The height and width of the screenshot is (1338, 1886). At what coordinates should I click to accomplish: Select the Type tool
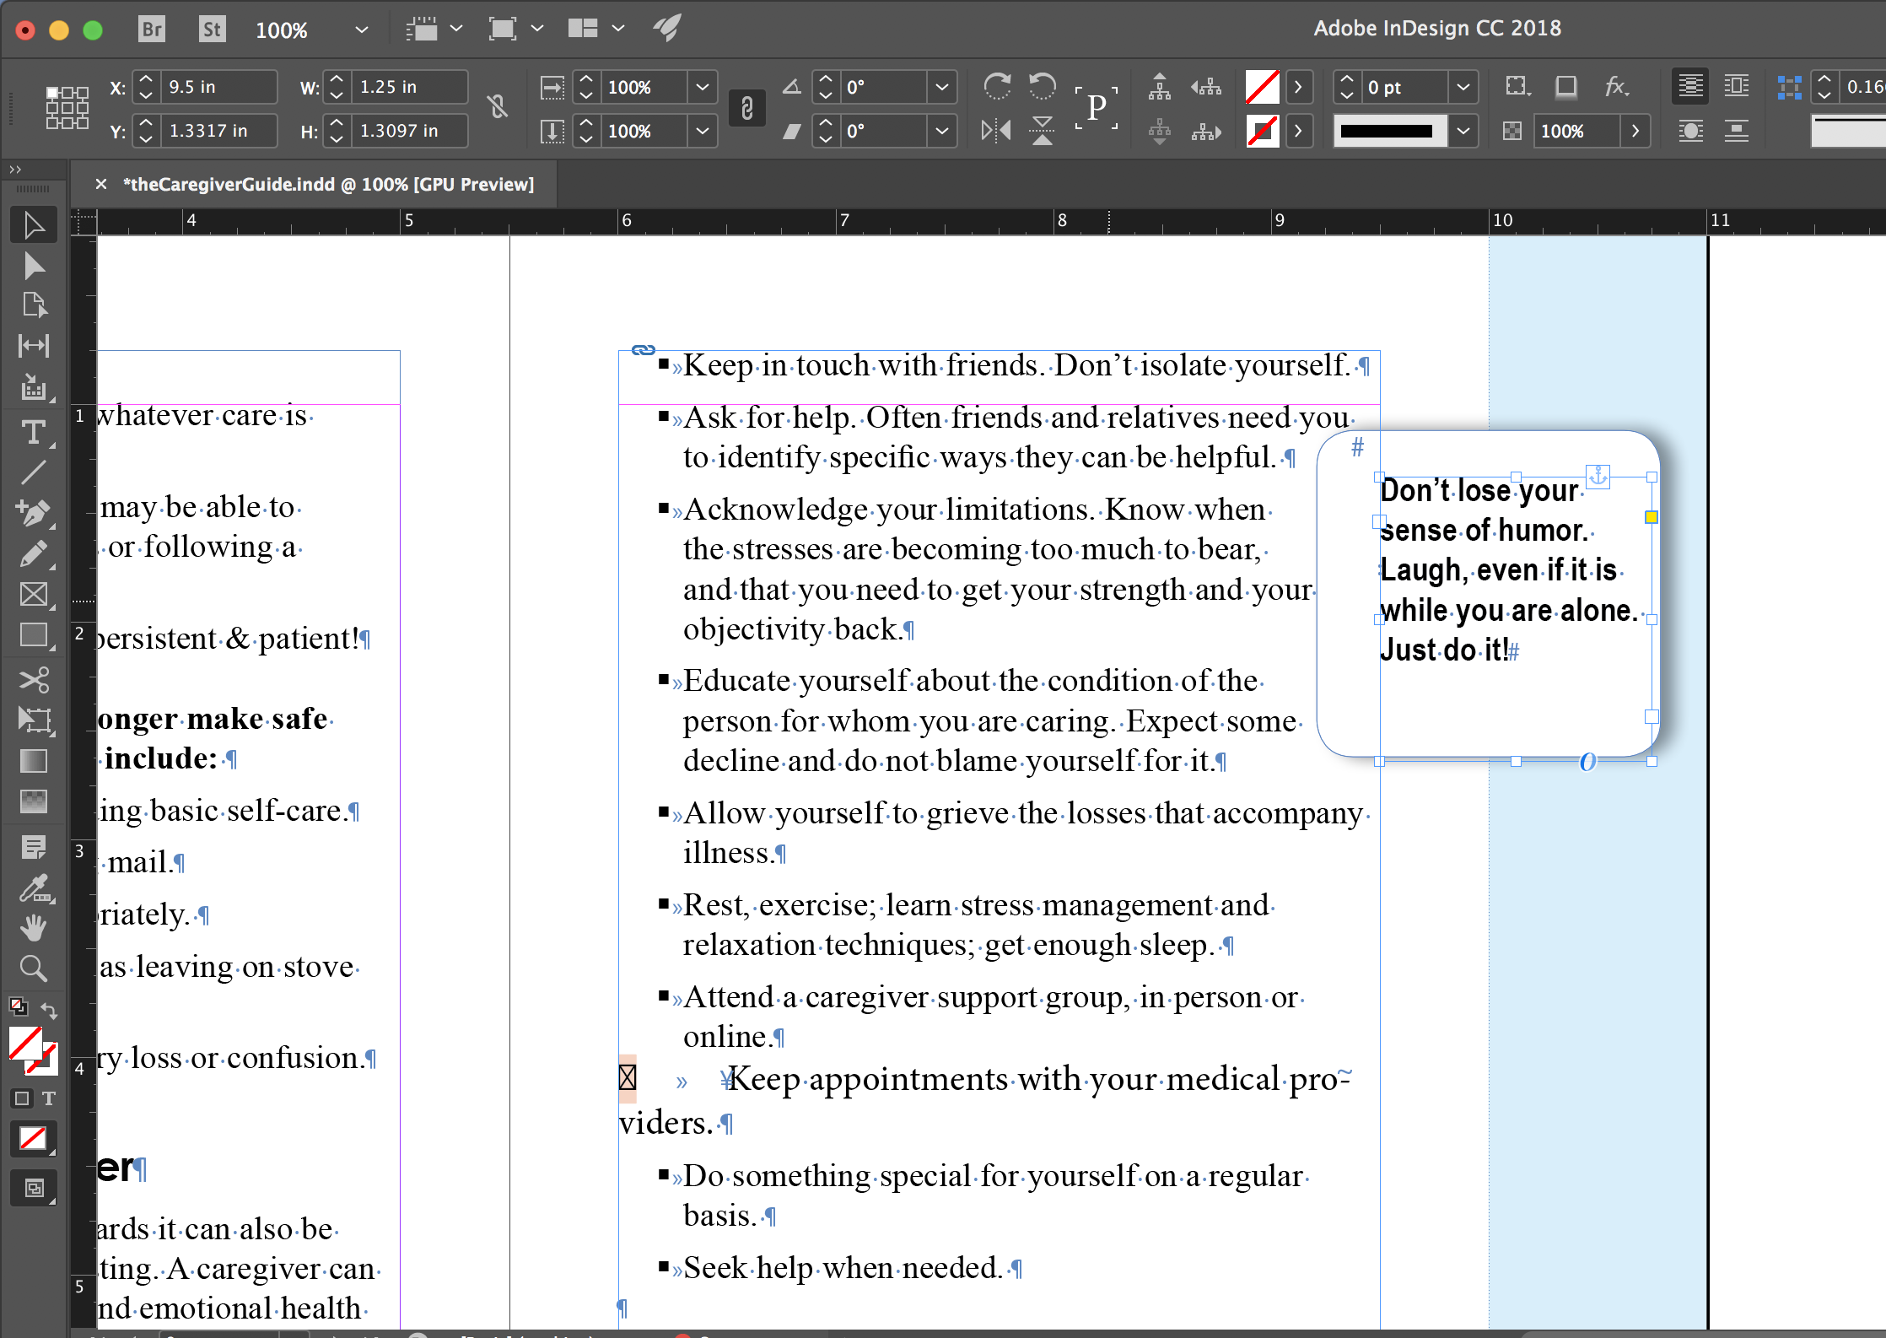(33, 433)
